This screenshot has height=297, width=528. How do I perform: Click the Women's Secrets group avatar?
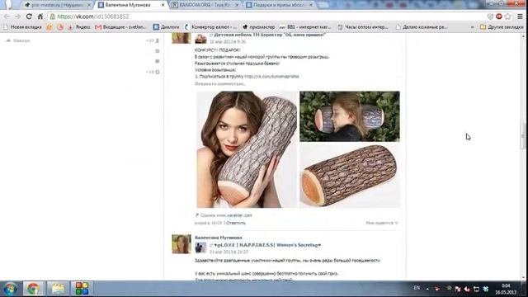coord(200,247)
